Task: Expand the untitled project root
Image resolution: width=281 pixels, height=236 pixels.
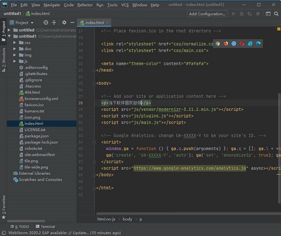Action: (9, 30)
